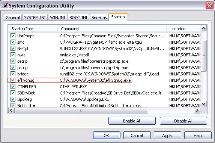
Task: Select the Symantec Shared command text for UsrPrmpt
Action: point(112,36)
